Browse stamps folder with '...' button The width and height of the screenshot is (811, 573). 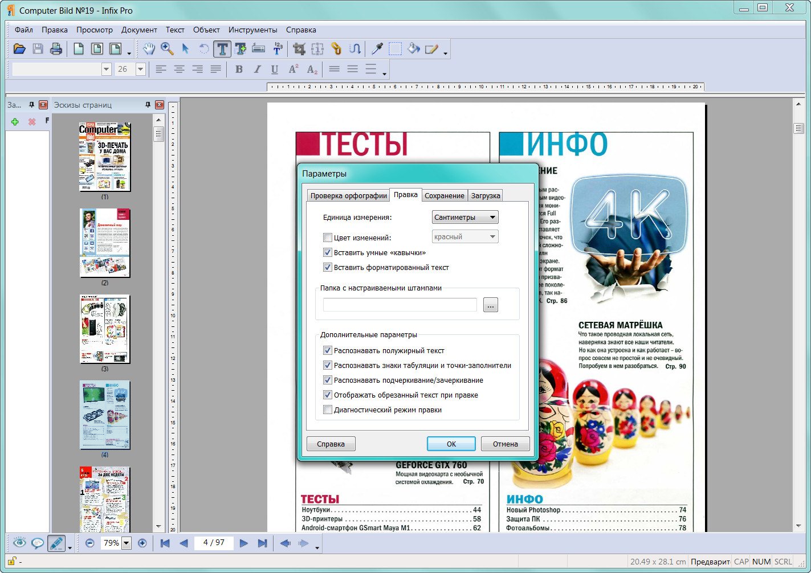coord(491,305)
